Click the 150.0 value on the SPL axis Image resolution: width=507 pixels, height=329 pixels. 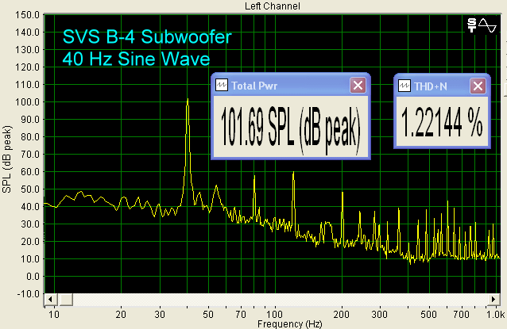[x=28, y=15]
